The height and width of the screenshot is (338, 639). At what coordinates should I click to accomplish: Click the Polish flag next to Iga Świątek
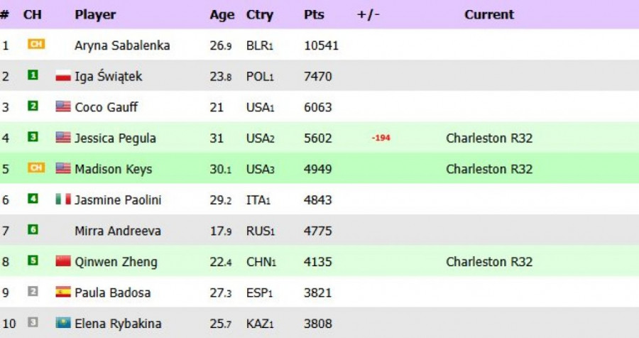tap(63, 76)
